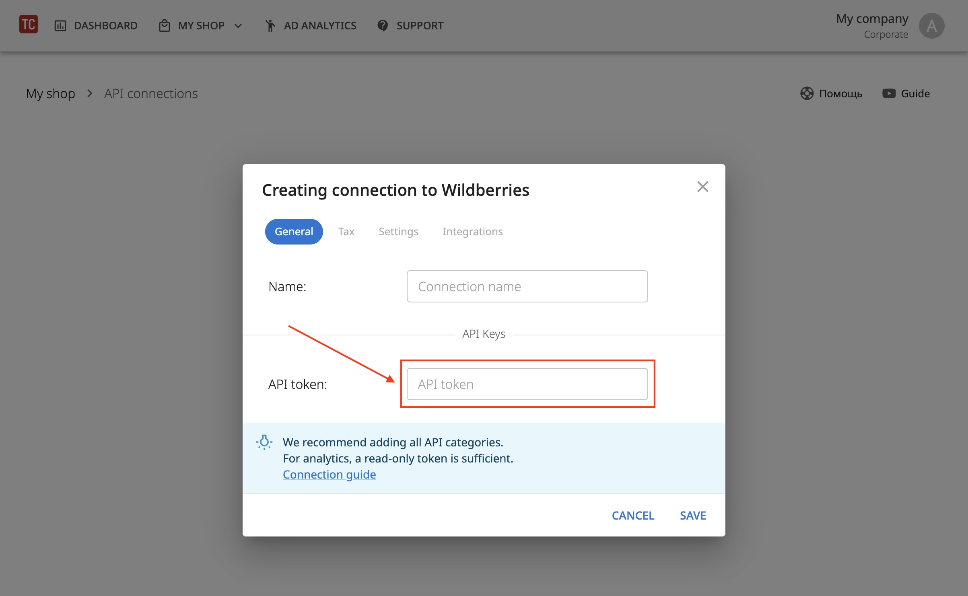Viewport: 968px width, 596px height.
Task: Open Помощь help link
Action: [x=831, y=93]
